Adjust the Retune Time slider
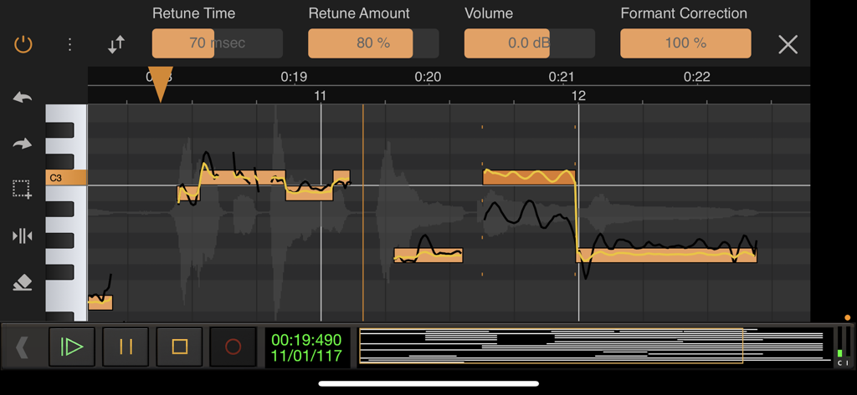The width and height of the screenshot is (857, 395). pos(218,43)
